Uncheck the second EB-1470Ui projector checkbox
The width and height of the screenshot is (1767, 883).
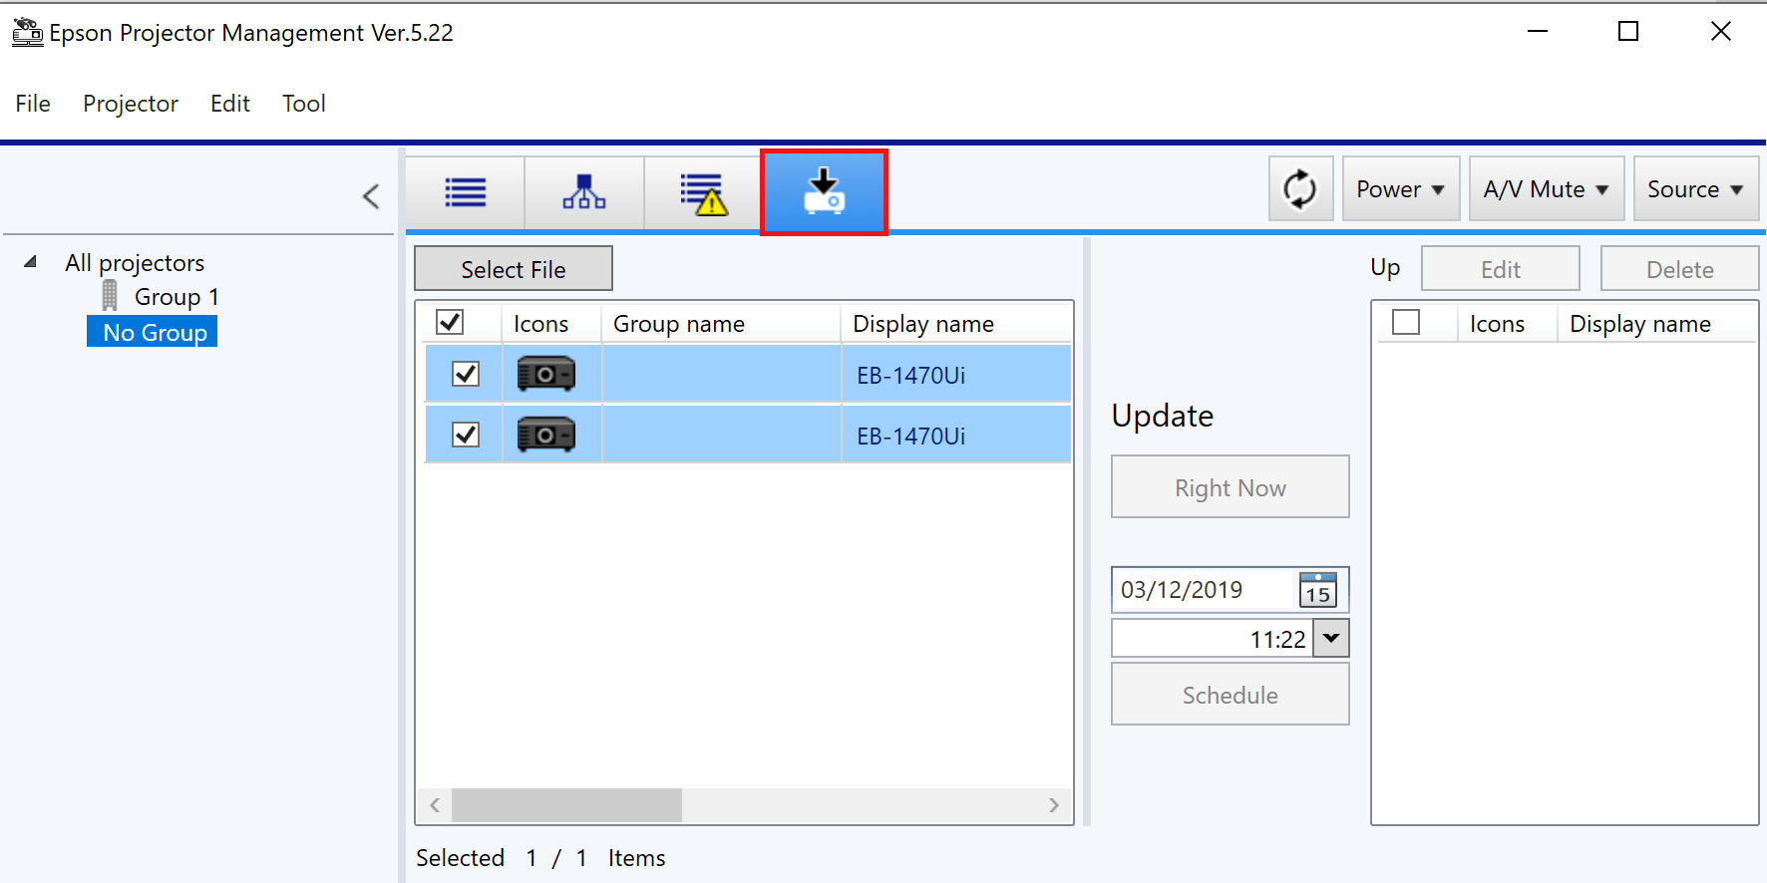click(466, 435)
